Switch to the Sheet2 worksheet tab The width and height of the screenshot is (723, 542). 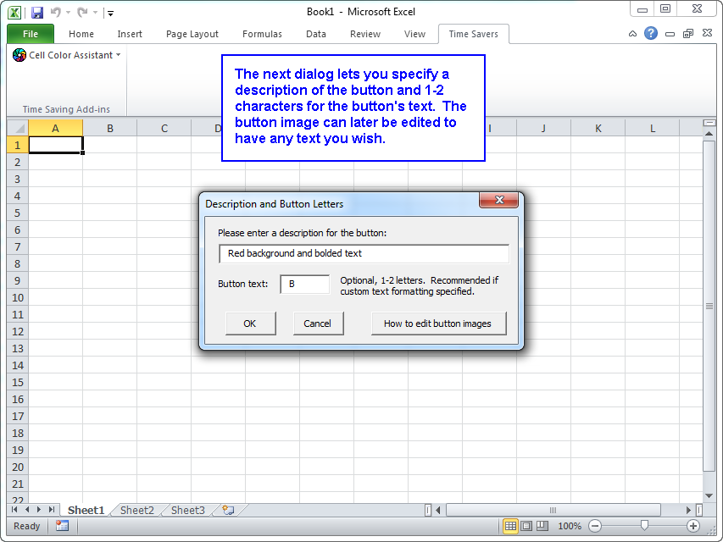[x=136, y=510]
